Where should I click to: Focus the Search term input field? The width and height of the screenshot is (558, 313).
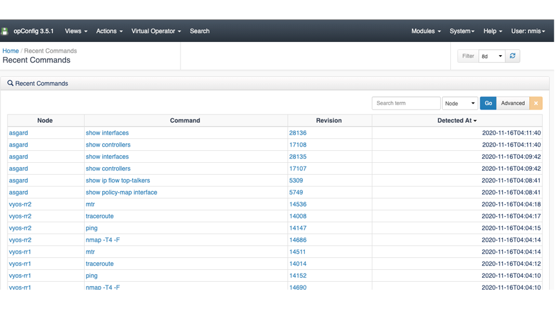(x=406, y=103)
